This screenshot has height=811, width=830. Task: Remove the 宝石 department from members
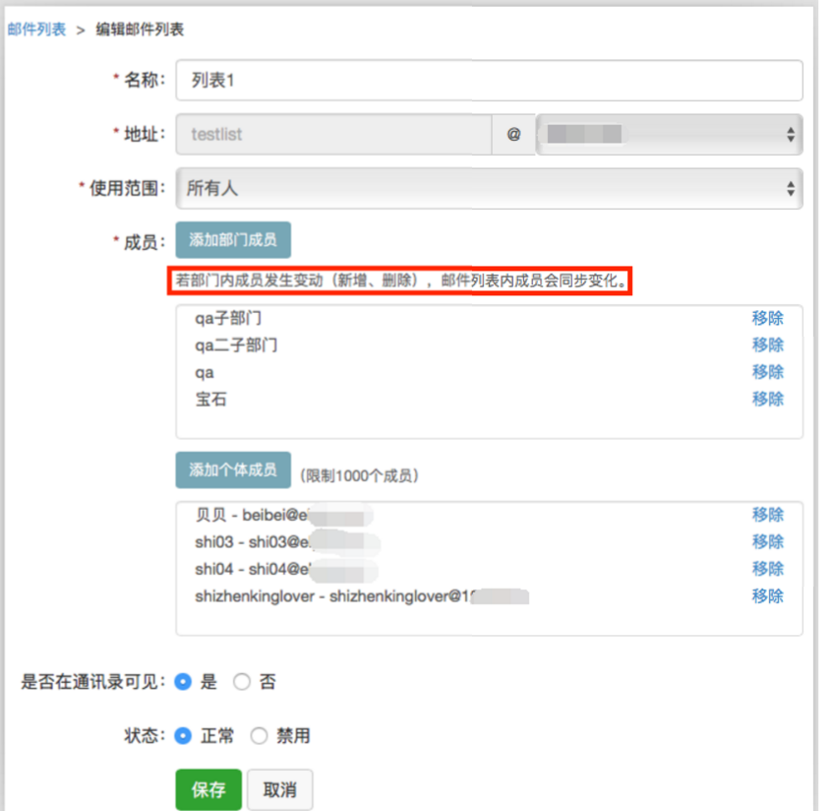[767, 399]
